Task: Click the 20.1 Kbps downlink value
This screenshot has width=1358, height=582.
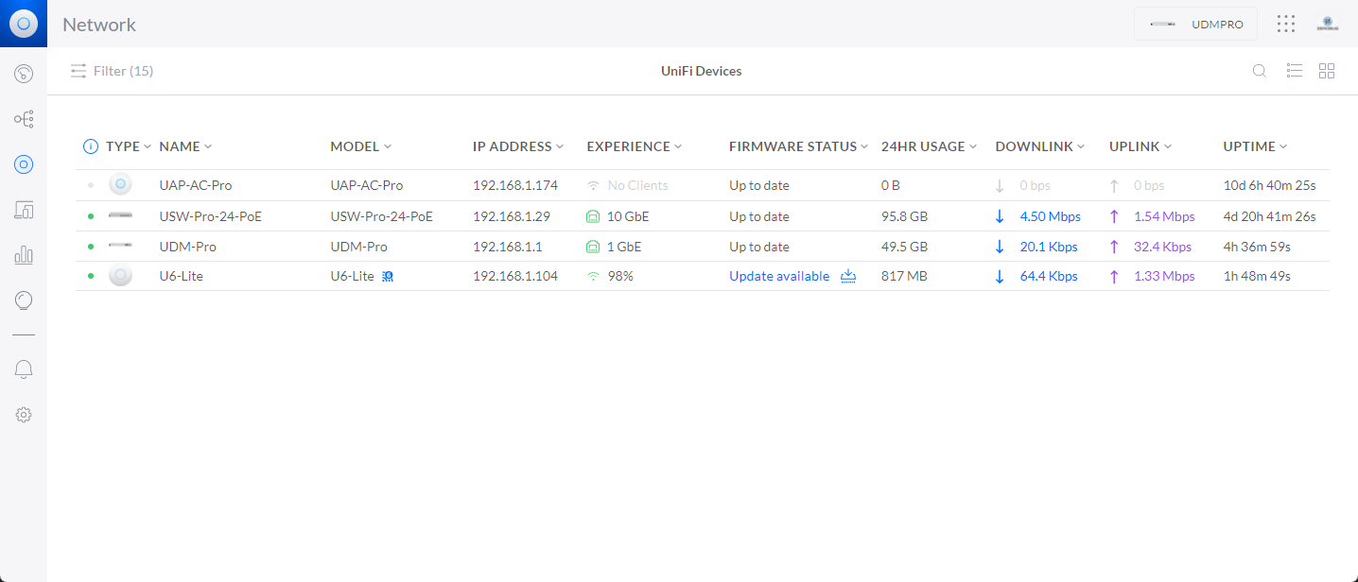Action: click(x=1049, y=247)
